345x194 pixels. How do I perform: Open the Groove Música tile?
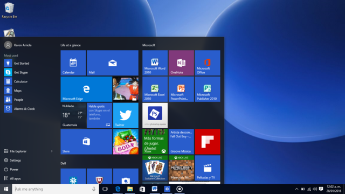coord(181,142)
